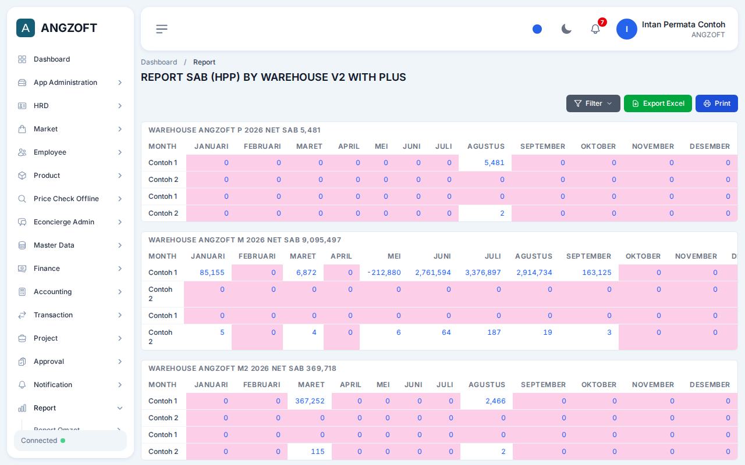
Task: Expand the HRD menu chevron
Action: [120, 106]
